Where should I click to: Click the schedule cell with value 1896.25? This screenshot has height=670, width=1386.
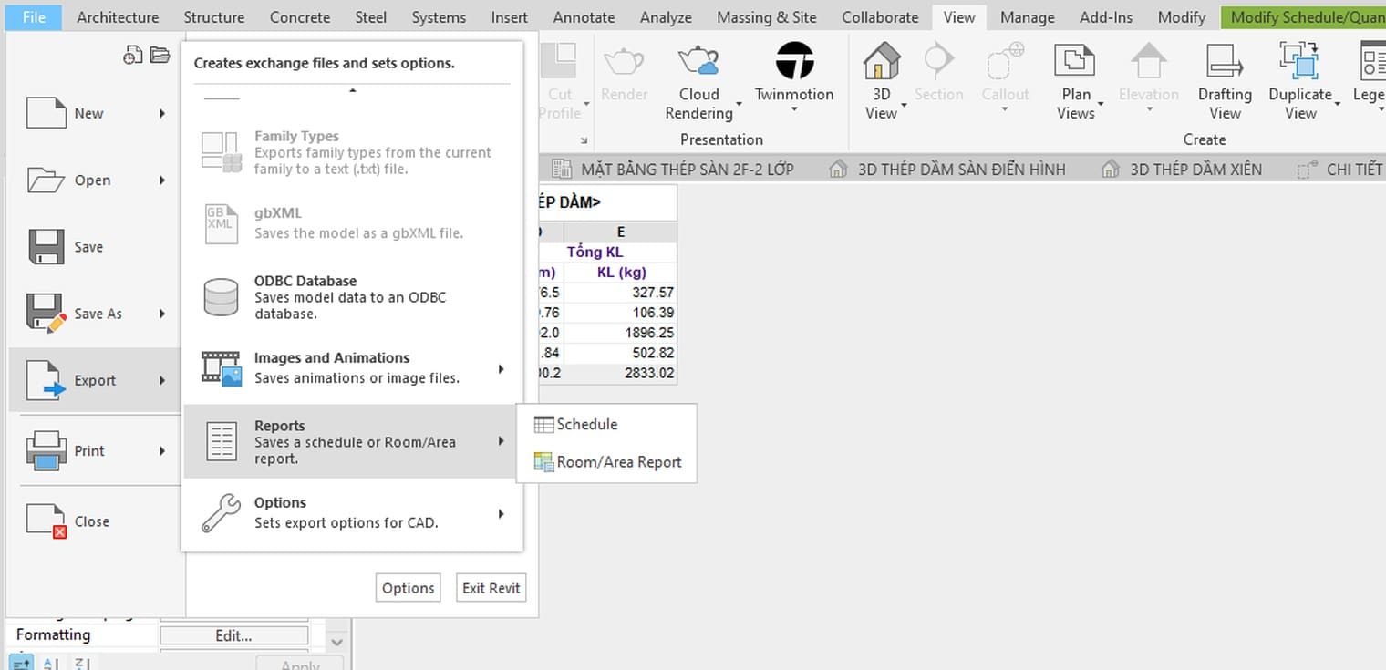tap(621, 333)
